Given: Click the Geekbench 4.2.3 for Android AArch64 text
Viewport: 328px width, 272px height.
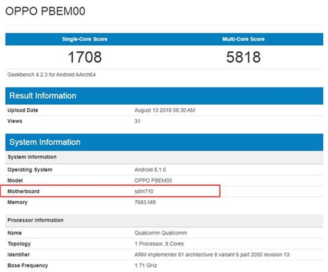Looking at the screenshot, I should [x=51, y=75].
